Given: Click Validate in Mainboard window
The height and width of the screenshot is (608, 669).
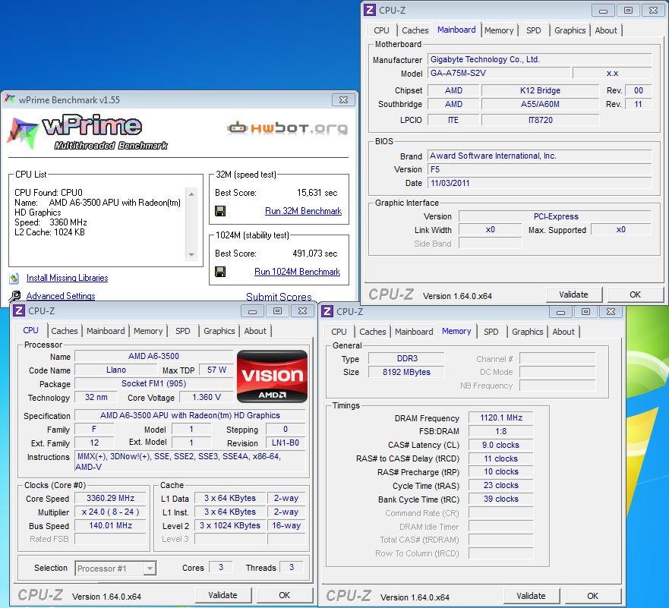Looking at the screenshot, I should pyautogui.click(x=573, y=295).
